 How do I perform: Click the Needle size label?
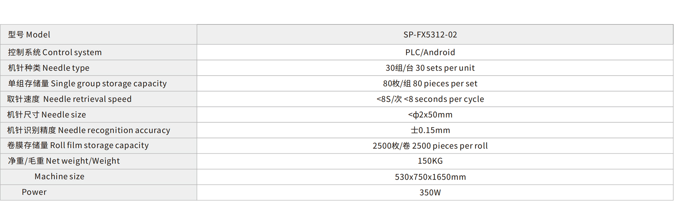pyautogui.click(x=47, y=115)
